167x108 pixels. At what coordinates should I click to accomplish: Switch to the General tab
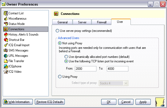[62, 22]
